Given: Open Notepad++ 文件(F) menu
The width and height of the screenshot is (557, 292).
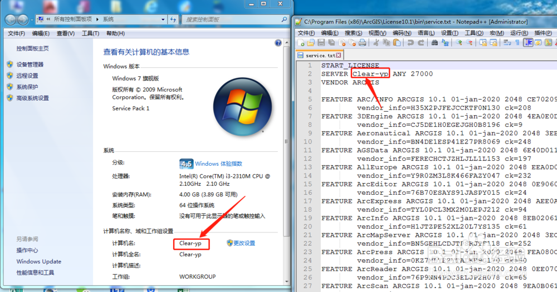Looking at the screenshot, I should [306, 33].
